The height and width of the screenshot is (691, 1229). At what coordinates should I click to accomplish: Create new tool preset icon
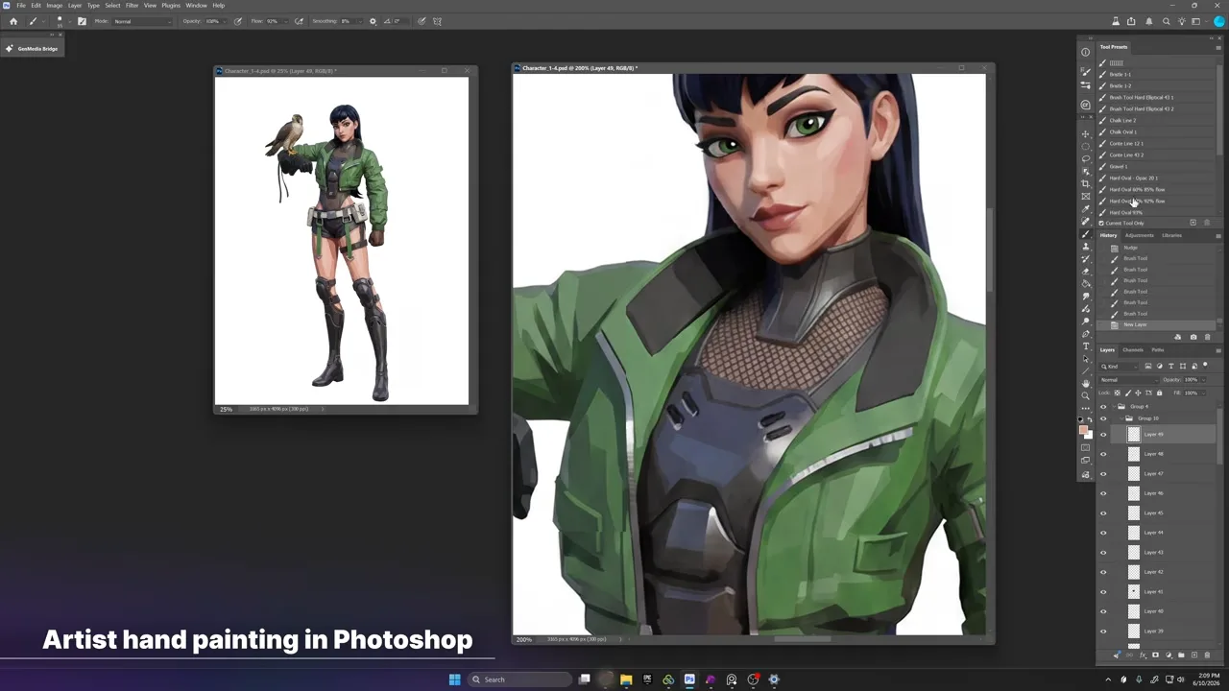coord(1193,223)
